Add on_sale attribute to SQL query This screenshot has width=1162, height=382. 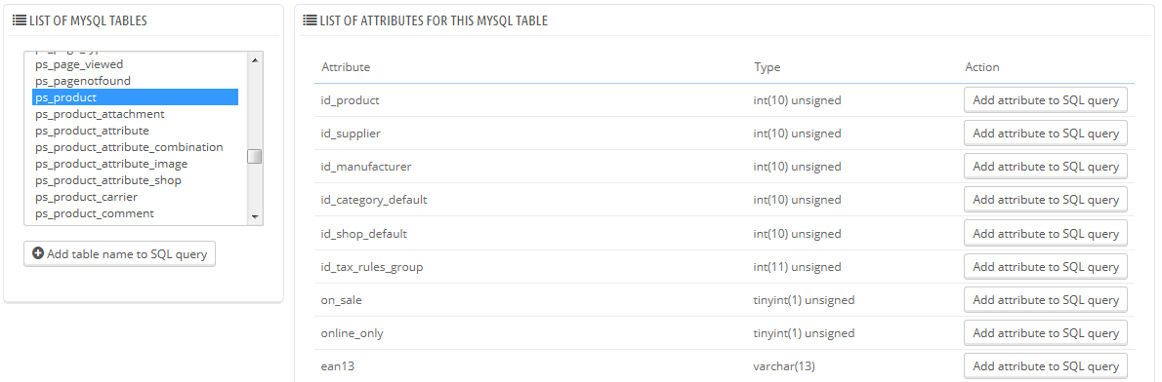click(1046, 300)
